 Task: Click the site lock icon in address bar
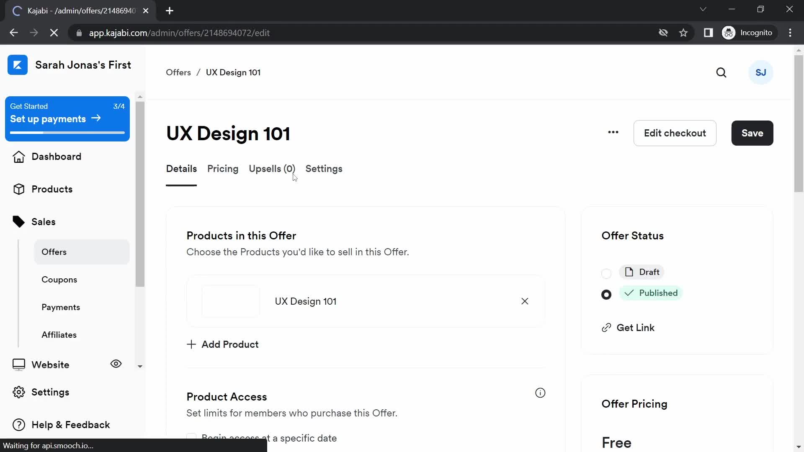coord(79,33)
